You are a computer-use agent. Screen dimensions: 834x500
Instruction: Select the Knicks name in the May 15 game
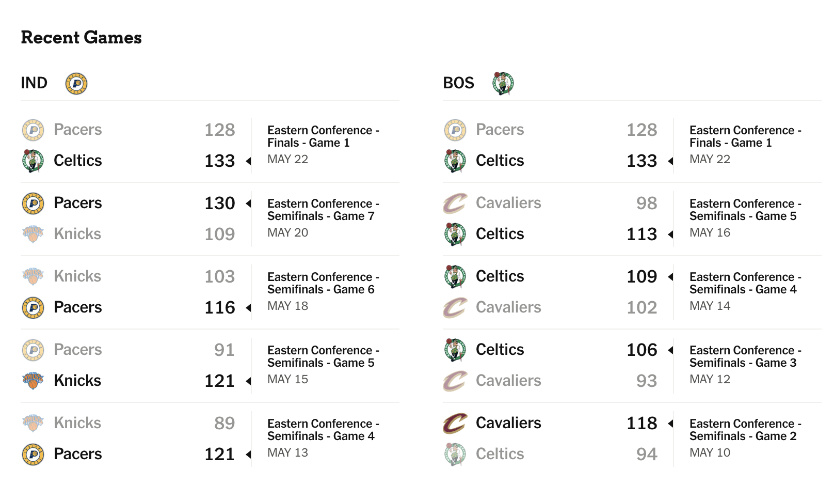(x=77, y=381)
